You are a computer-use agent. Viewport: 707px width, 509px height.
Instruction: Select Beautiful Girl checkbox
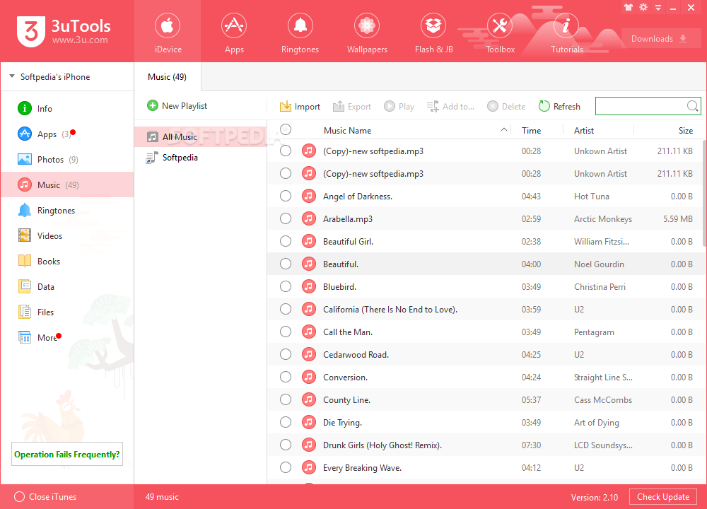286,241
